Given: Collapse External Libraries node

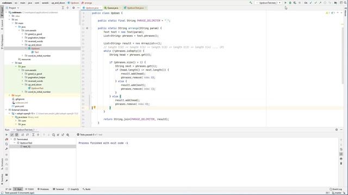Looking at the screenshot, I should (6, 109).
